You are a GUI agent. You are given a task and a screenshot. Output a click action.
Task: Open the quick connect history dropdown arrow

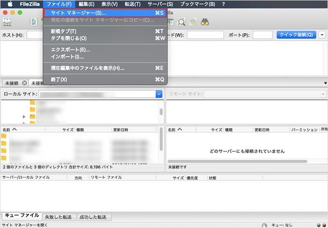(322, 35)
